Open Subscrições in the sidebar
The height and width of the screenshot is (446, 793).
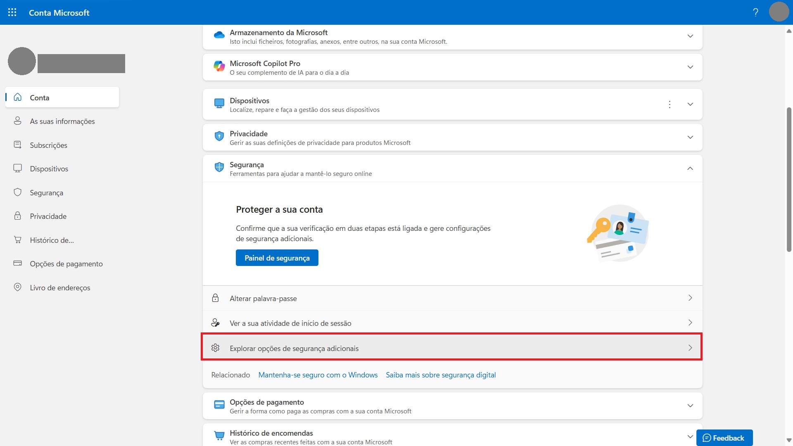(x=62, y=145)
